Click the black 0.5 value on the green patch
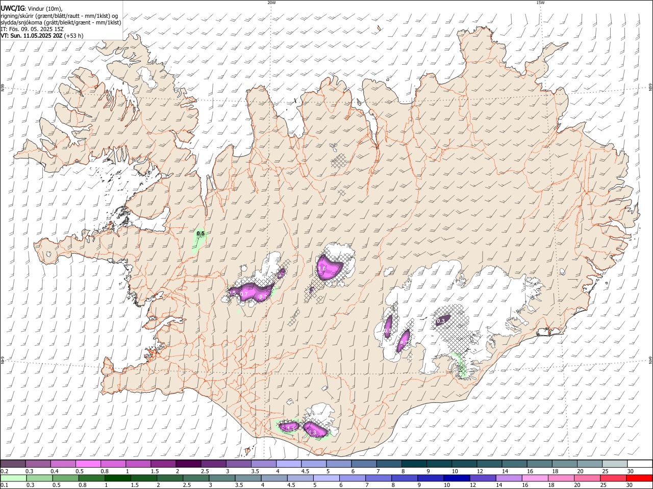Viewport: 653px width, 489px height. 200,234
